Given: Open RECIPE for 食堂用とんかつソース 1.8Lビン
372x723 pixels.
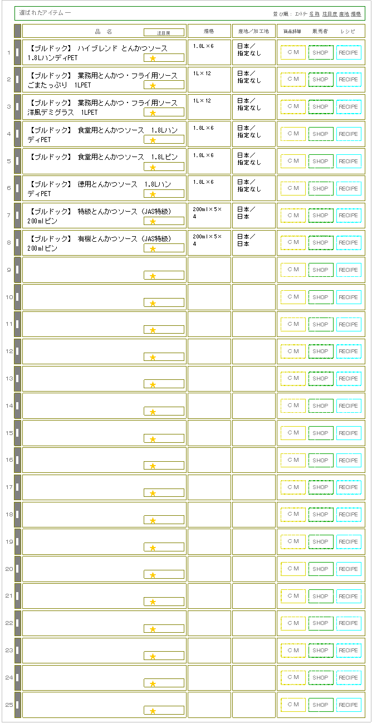Looking at the screenshot, I should 349,162.
